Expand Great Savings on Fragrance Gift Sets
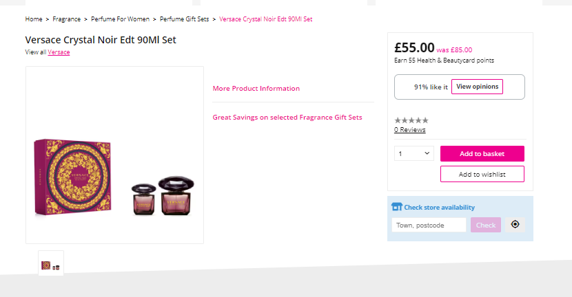This screenshot has height=297, width=572. point(287,118)
